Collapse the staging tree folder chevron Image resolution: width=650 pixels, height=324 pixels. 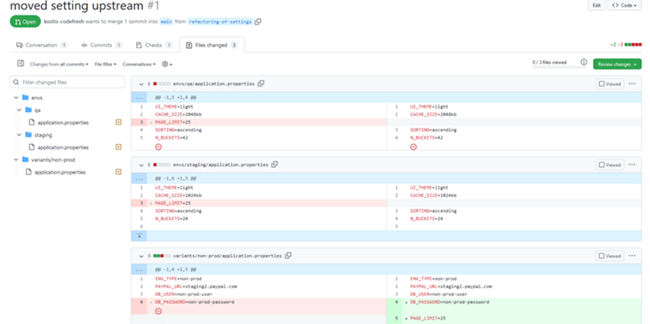click(x=19, y=135)
